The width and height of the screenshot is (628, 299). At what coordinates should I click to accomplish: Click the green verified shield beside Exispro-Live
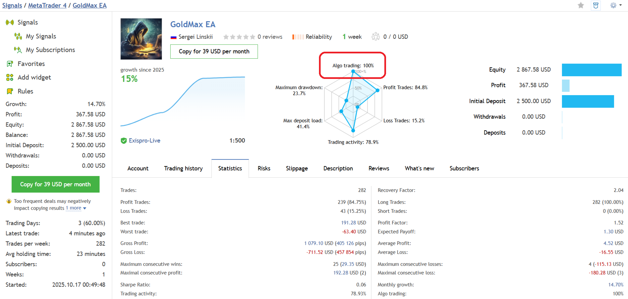pyautogui.click(x=124, y=141)
